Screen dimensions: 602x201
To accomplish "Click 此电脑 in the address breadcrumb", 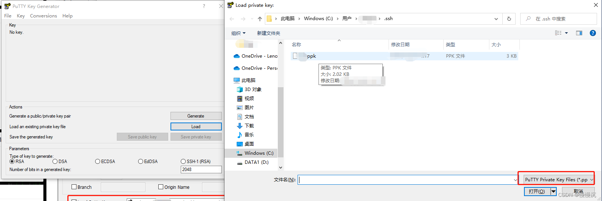I will point(288,19).
